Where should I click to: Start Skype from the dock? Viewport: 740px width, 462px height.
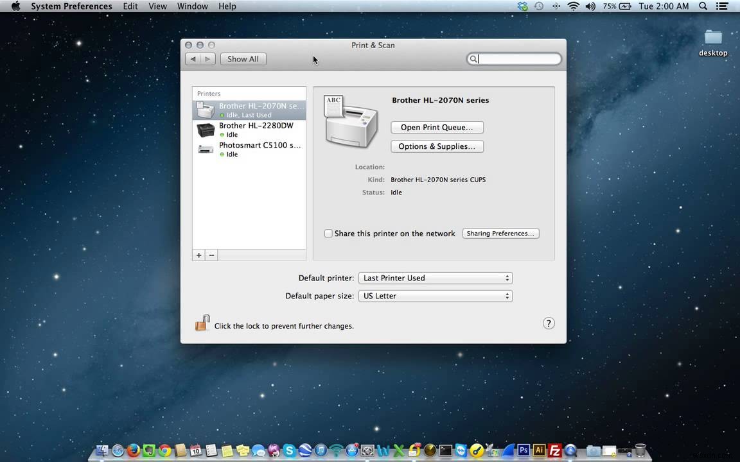(x=288, y=451)
